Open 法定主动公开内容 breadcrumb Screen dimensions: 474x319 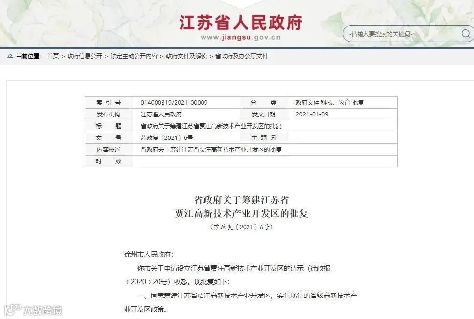pos(134,56)
